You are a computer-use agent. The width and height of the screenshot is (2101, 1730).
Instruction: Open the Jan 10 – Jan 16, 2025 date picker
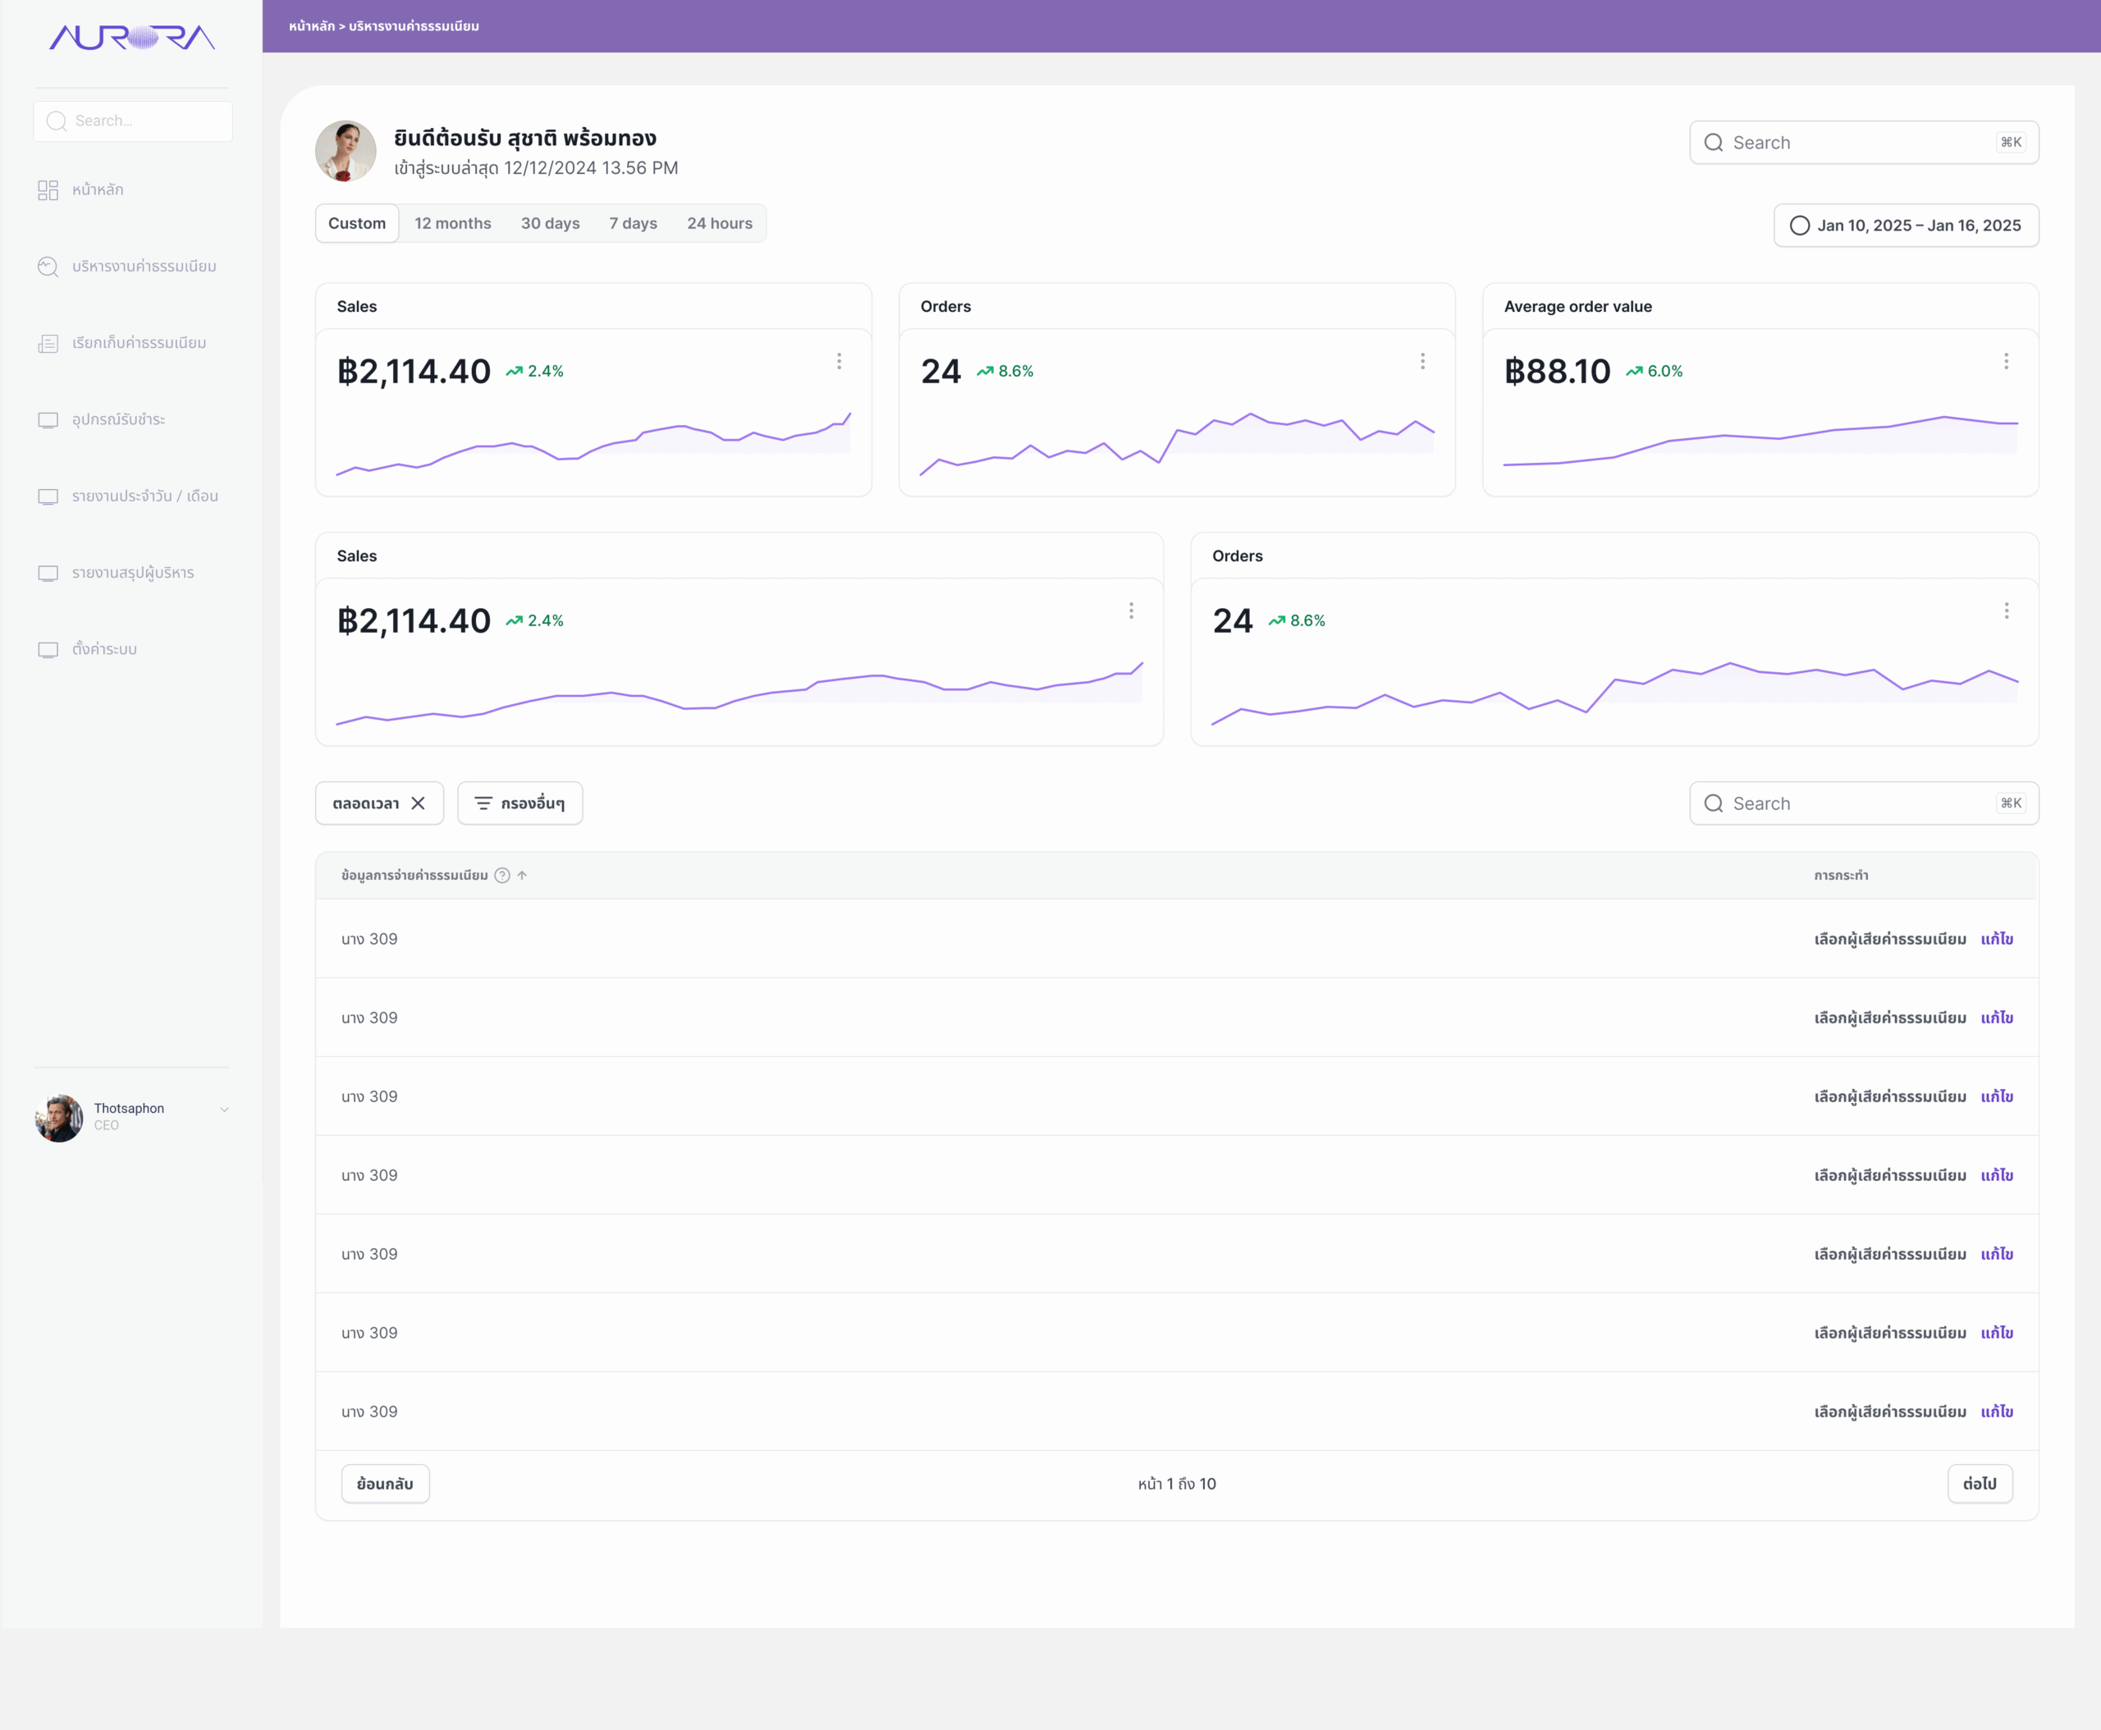[1906, 225]
